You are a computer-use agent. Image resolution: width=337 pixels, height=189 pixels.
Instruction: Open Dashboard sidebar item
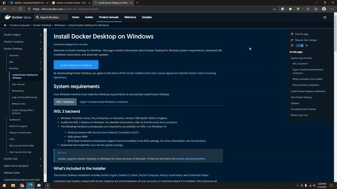(15, 120)
